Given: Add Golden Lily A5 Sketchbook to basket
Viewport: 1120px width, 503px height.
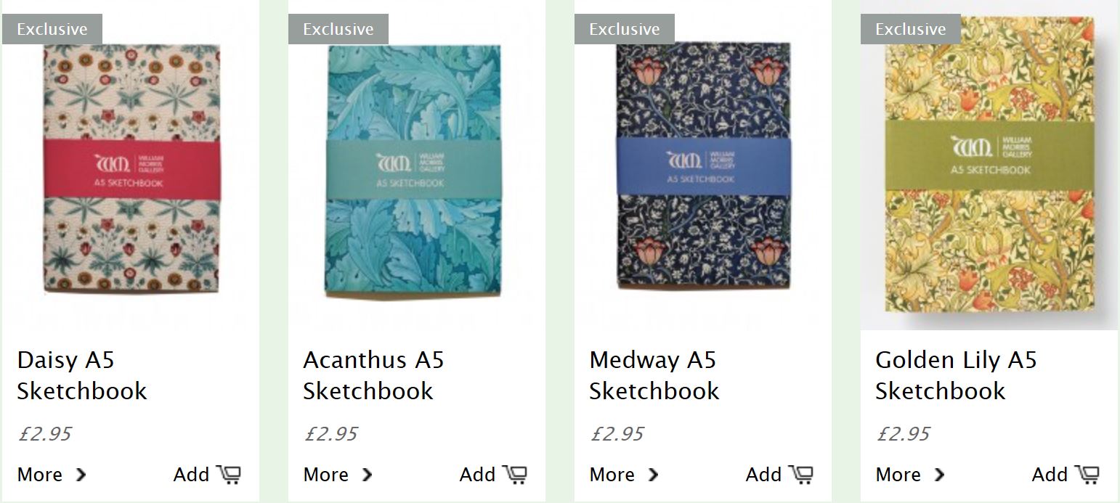Looking at the screenshot, I should [x=1066, y=474].
